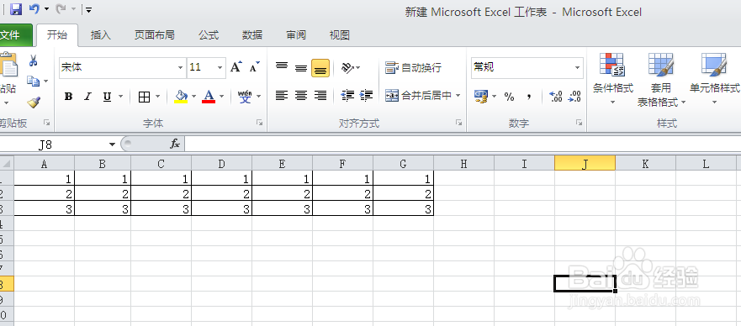Apply percent style
The height and width of the screenshot is (326, 741).
point(509,97)
